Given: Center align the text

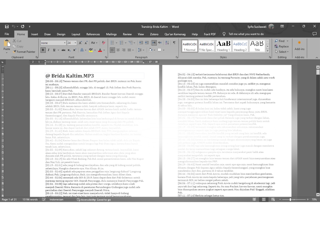Looking at the screenshot, I should pos(118,50).
